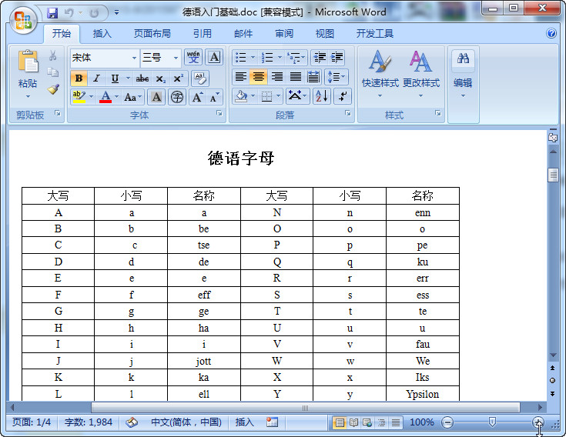The image size is (566, 437).
Task: Toggle Bold formatting
Action: point(79,78)
